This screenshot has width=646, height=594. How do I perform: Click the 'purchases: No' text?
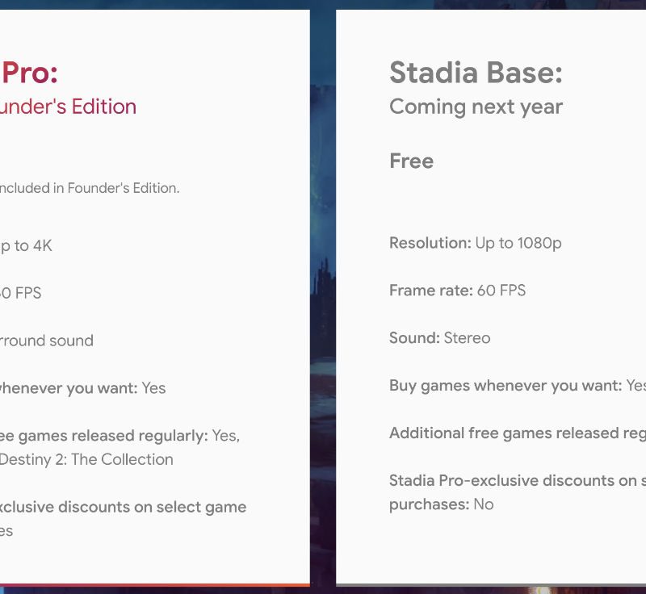[441, 504]
